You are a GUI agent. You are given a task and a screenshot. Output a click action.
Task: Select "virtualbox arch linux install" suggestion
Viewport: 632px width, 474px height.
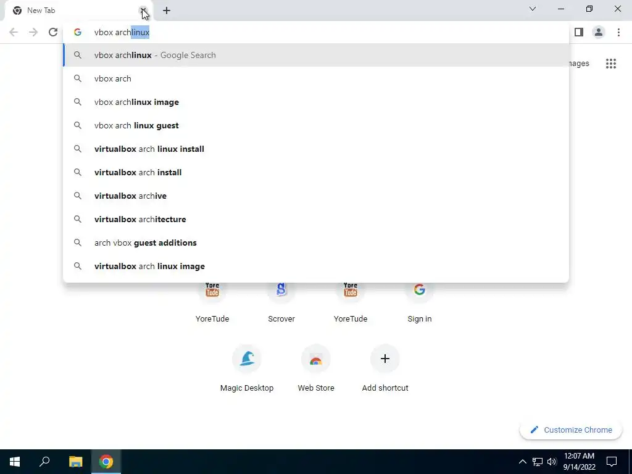click(316, 149)
